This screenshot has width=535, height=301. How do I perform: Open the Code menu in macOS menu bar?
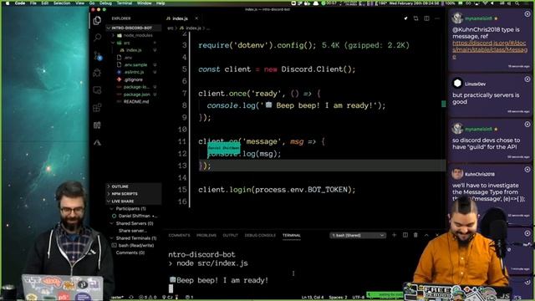[20, 3]
